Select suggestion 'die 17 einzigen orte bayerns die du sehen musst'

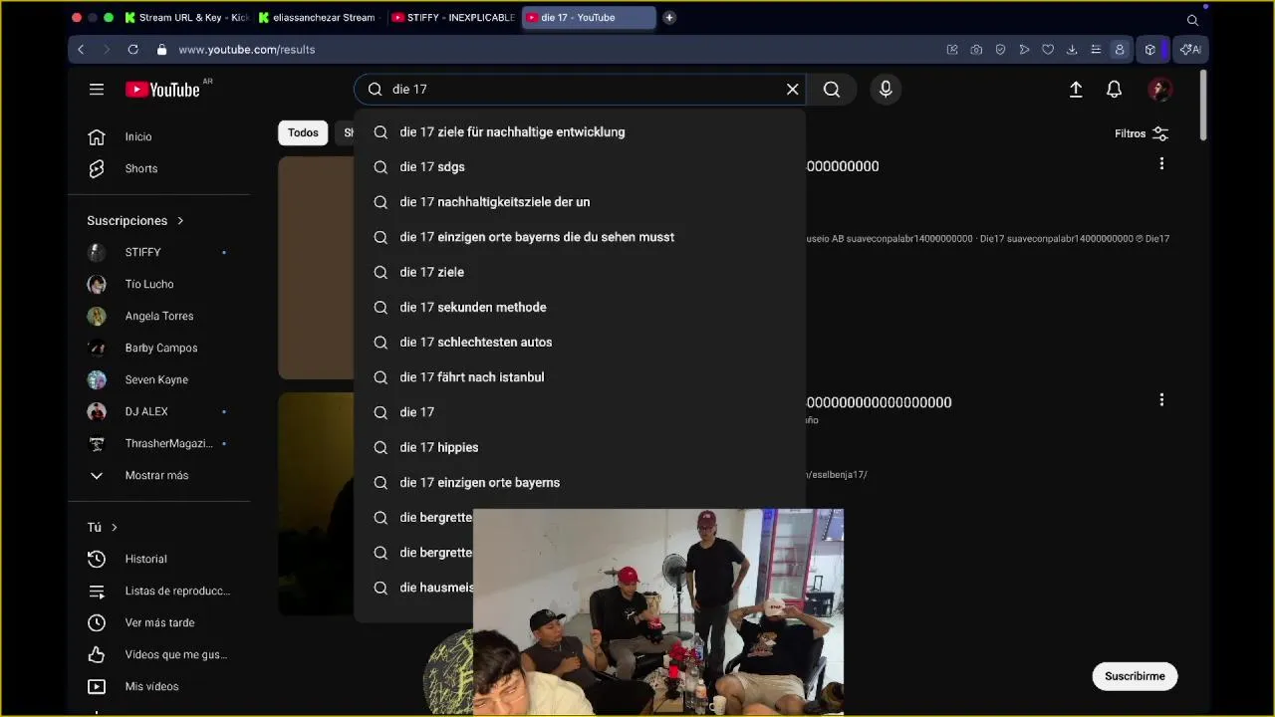coord(580,237)
